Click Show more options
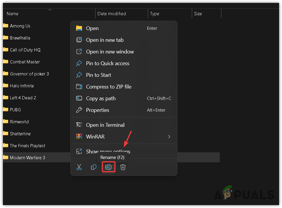 [x=108, y=151]
